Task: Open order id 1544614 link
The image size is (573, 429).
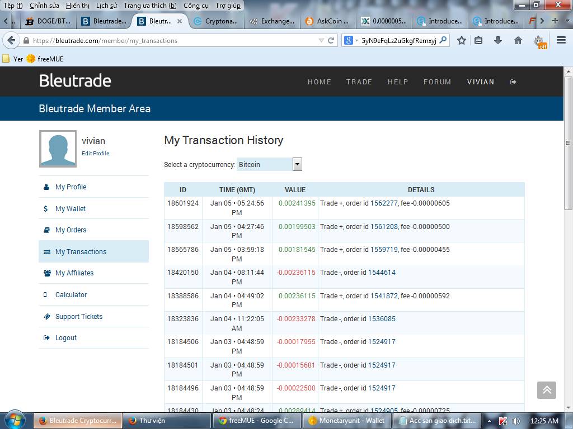Action: [x=382, y=273]
